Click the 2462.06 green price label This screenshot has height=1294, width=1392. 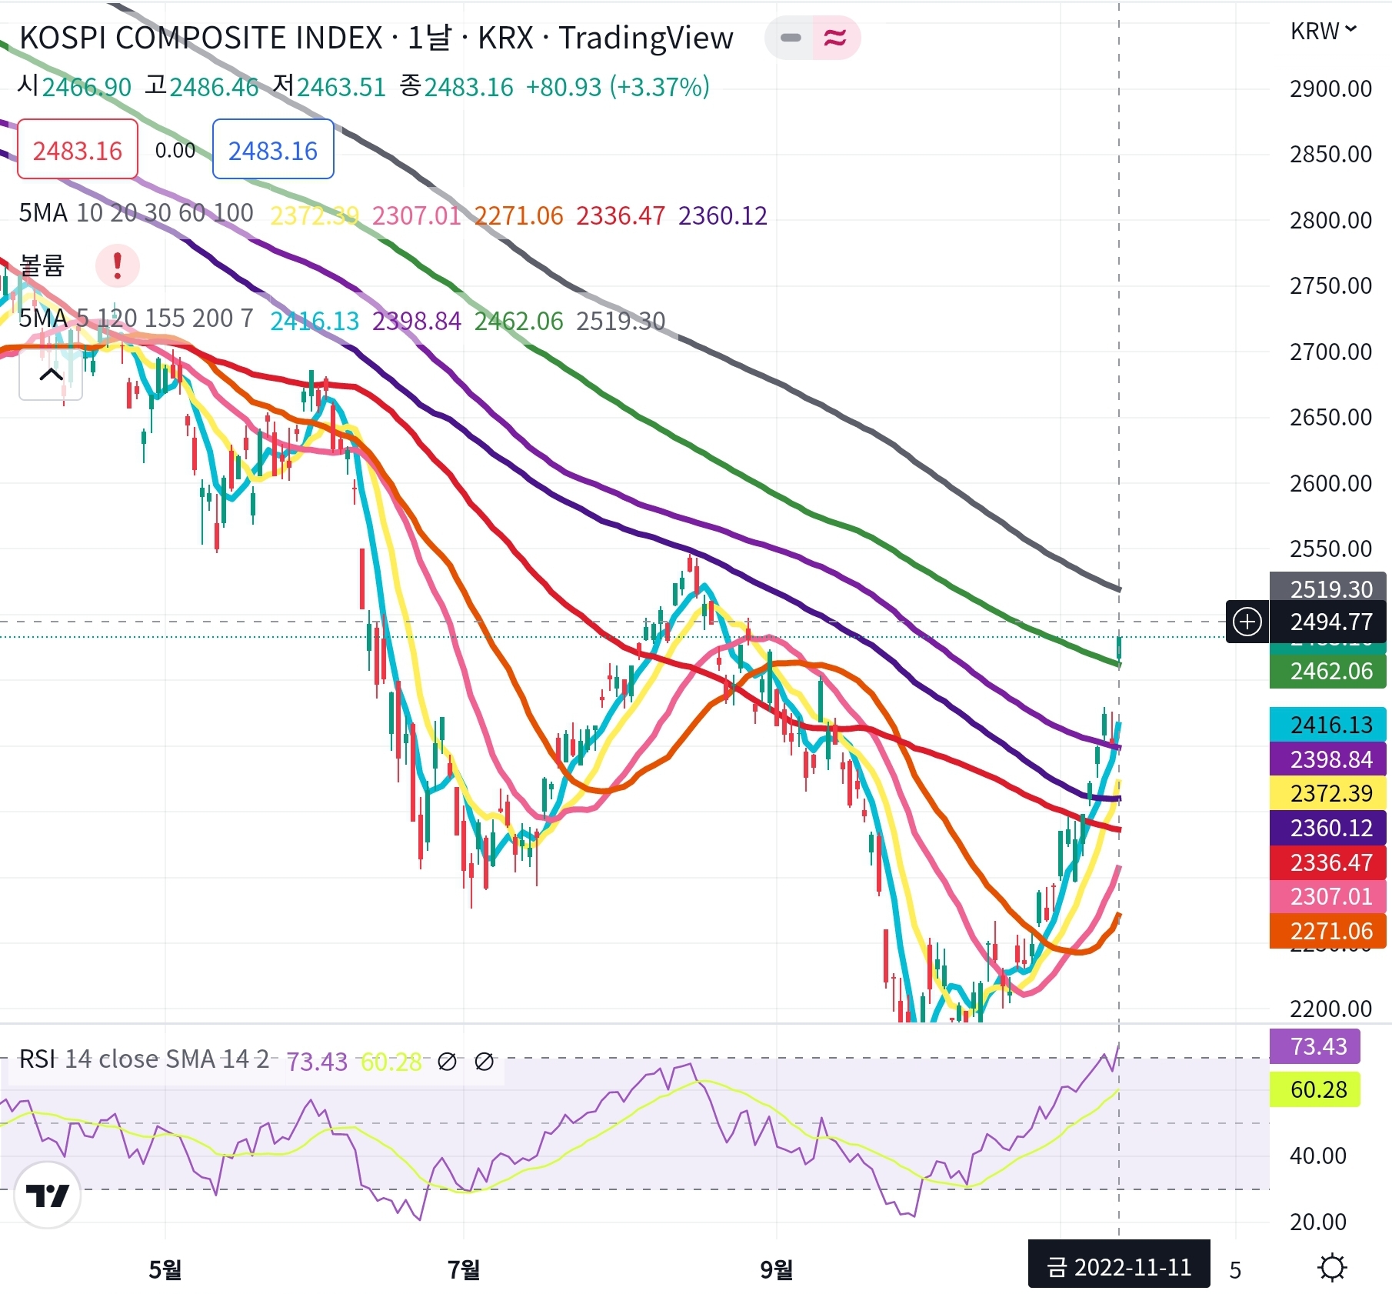(1327, 671)
